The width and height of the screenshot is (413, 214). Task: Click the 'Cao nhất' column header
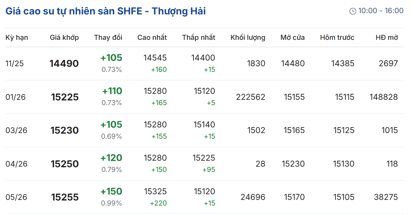pyautogui.click(x=152, y=38)
